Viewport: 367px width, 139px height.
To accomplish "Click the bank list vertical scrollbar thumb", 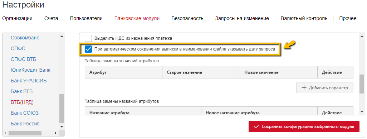I will [x=62, y=108].
